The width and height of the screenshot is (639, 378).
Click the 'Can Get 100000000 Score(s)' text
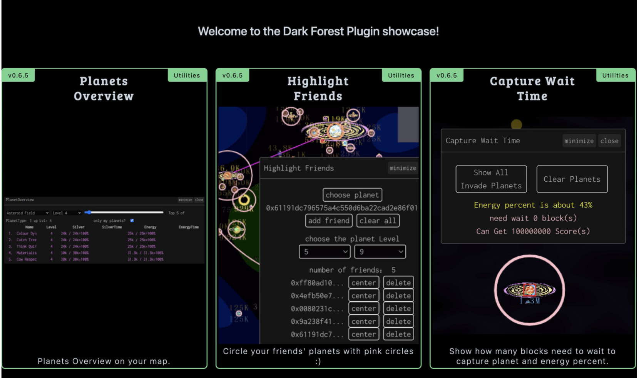[x=533, y=231]
